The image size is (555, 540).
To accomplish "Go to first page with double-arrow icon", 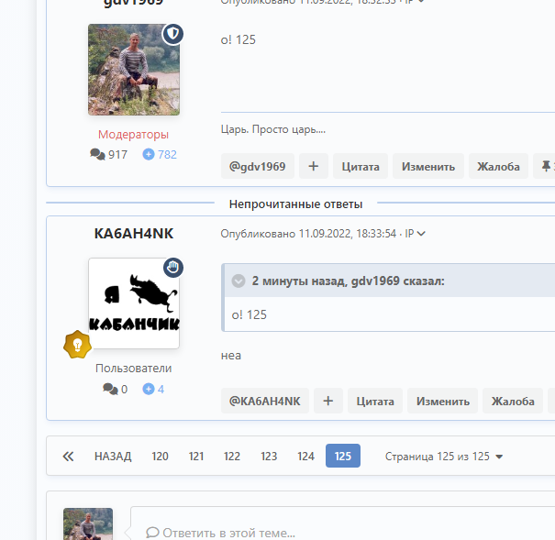I will click(x=68, y=457).
